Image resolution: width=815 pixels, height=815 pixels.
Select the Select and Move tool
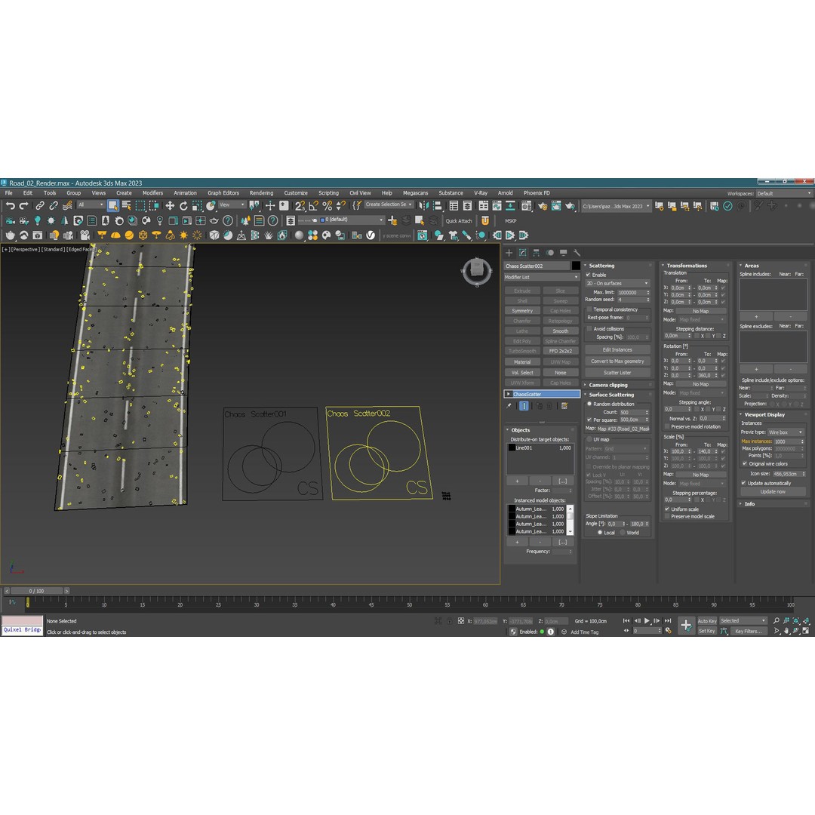(x=171, y=205)
